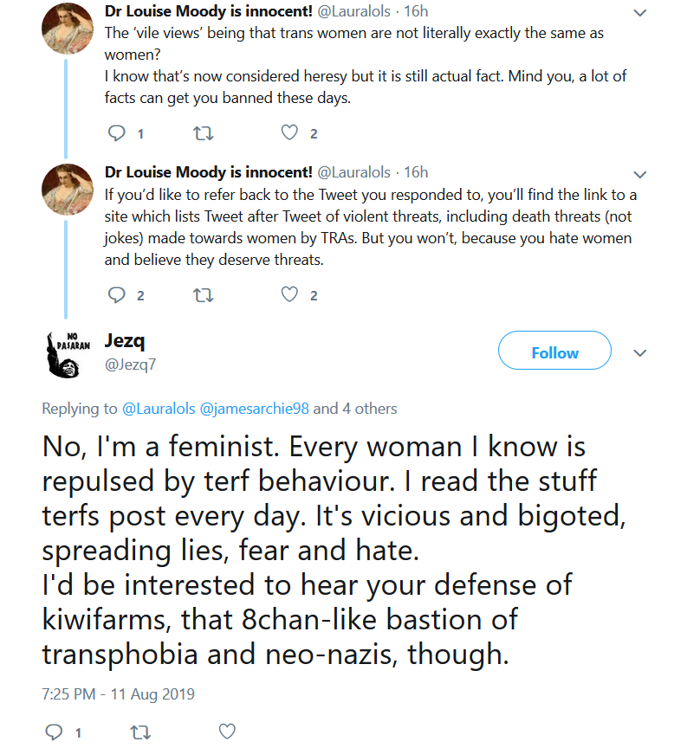Screen dimensions: 687x748
Task: Open the @jamesarchie98 mention link
Action: tap(254, 409)
